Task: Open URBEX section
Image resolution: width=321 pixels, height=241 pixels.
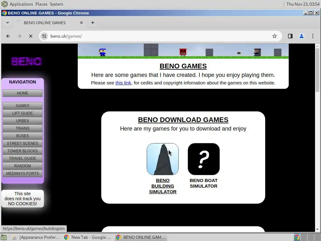Action: (23, 121)
